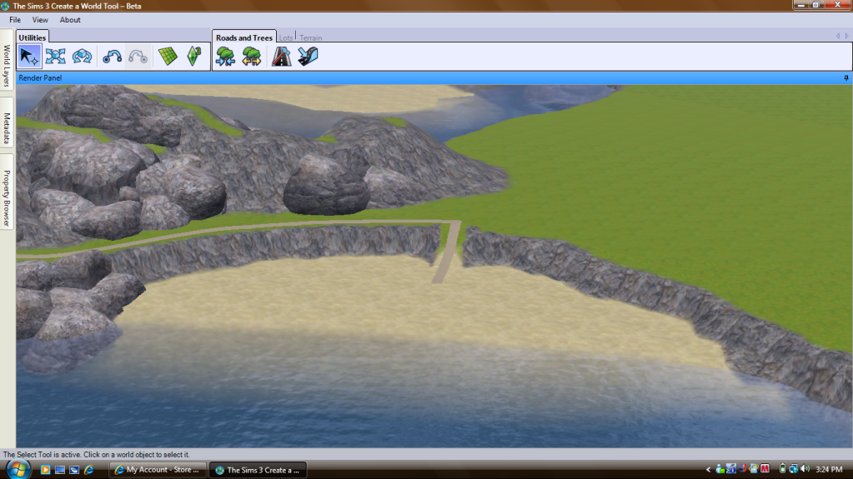Click the red McAfee tray icon
Image resolution: width=853 pixels, height=479 pixels.
pyautogui.click(x=765, y=469)
